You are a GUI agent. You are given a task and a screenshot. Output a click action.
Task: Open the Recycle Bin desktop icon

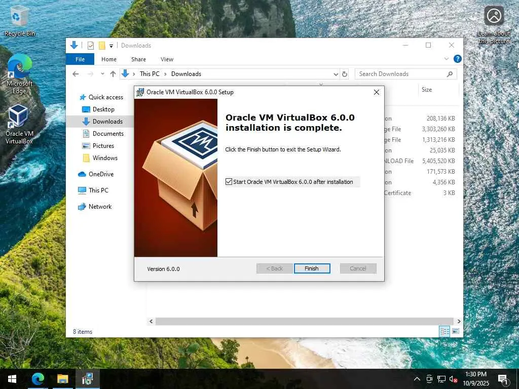pos(20,21)
